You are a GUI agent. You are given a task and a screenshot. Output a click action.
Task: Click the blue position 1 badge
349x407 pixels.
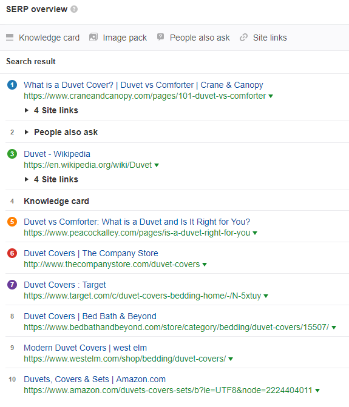12,85
